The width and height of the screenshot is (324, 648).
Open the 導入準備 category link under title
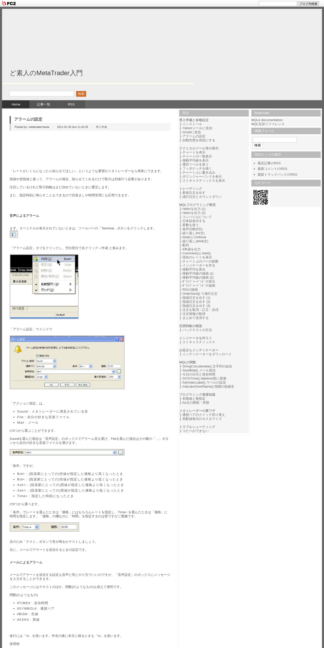(x=101, y=127)
